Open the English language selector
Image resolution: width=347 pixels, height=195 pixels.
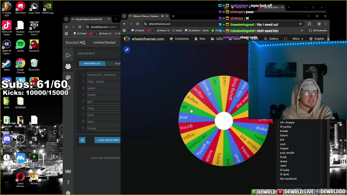pos(317,39)
